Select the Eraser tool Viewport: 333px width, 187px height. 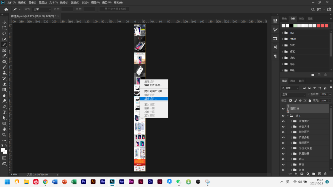pos(4,84)
